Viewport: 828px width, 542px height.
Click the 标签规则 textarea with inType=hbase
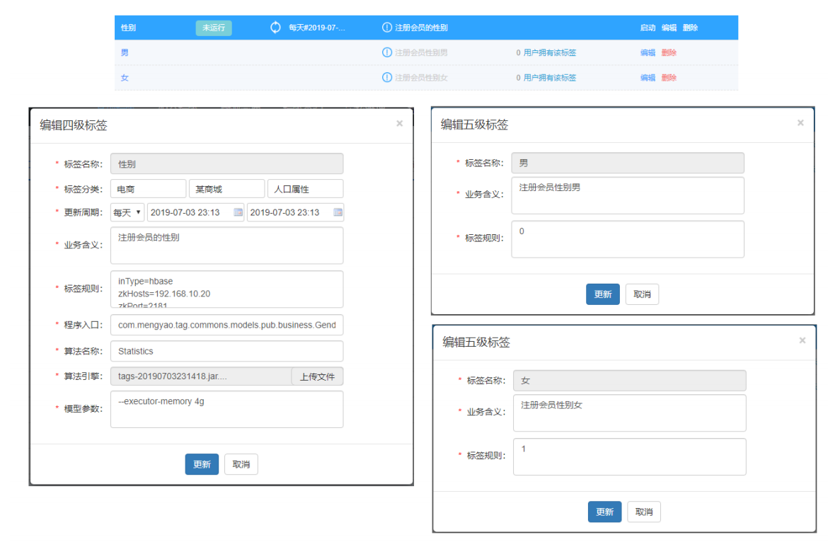(x=227, y=289)
